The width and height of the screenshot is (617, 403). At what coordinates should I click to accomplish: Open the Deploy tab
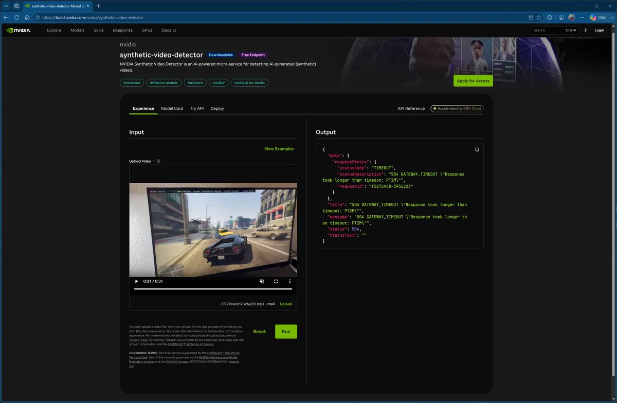(x=217, y=108)
